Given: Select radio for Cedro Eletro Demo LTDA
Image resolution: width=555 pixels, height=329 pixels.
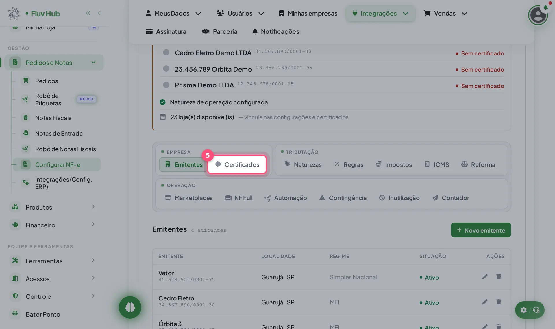Looking at the screenshot, I should pyautogui.click(x=166, y=52).
